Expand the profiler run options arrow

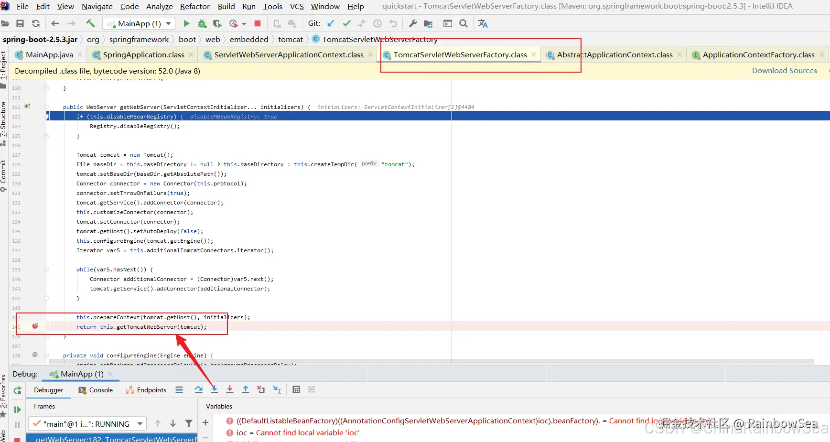pyautogui.click(x=244, y=24)
